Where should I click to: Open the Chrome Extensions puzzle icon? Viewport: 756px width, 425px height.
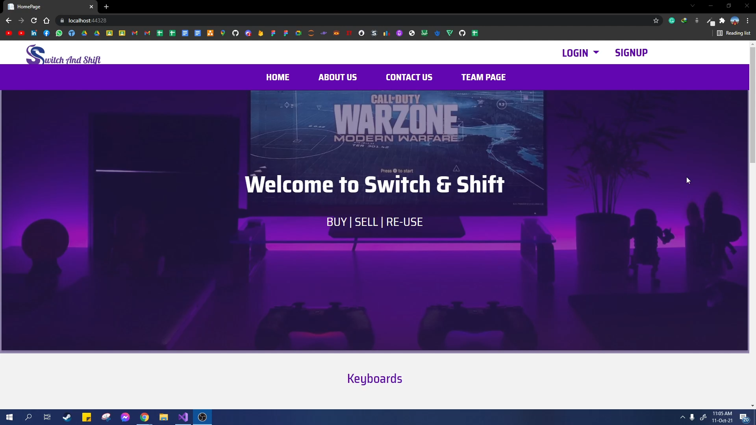click(x=722, y=20)
